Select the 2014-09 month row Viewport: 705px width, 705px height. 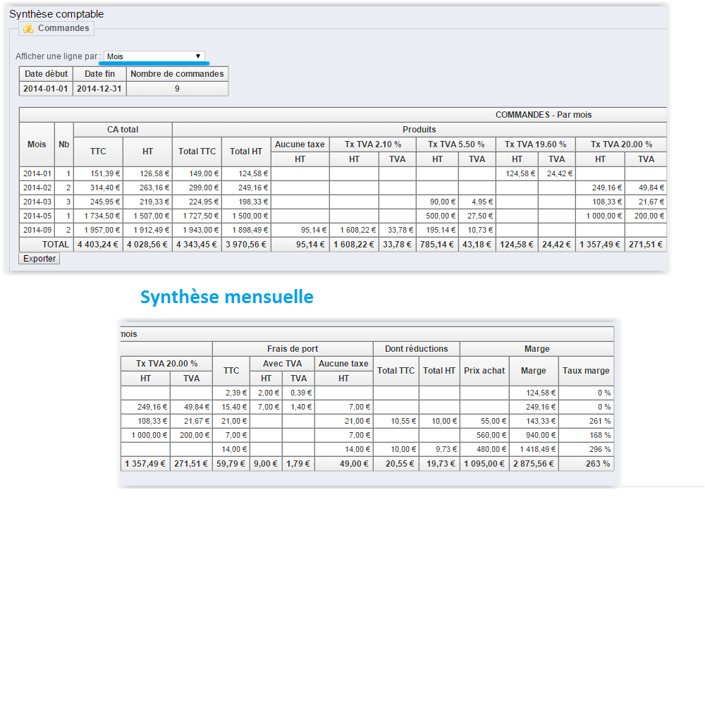[37, 231]
